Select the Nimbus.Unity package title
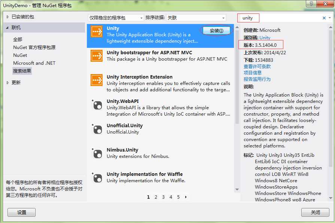Viewport: 335px width, 223px height. coord(122,150)
